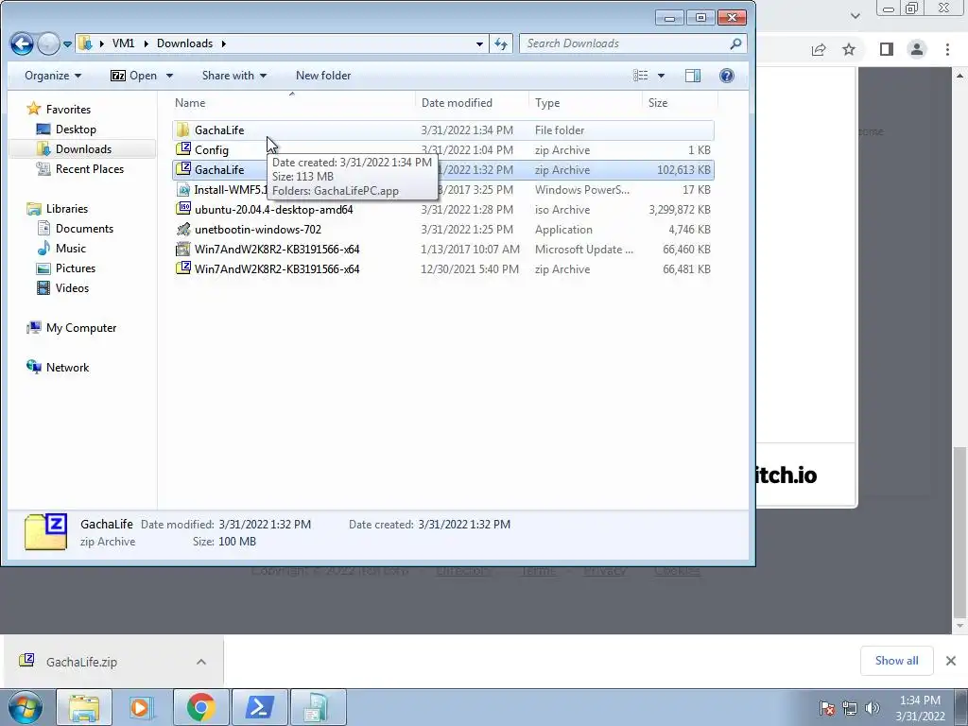Toggle the preview pane button
968x726 pixels.
point(693,76)
